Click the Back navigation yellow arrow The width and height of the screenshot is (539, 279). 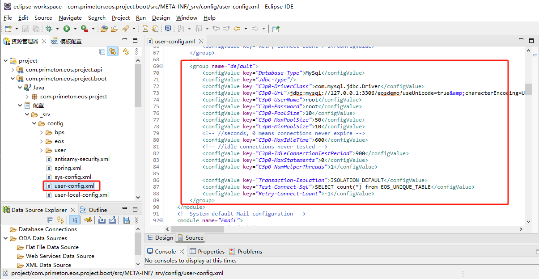tap(237, 29)
